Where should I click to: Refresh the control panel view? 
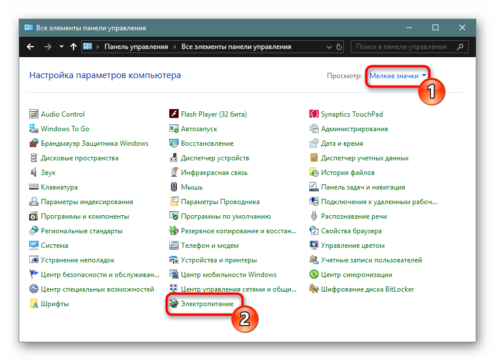click(339, 47)
